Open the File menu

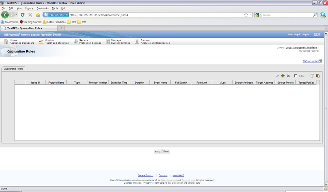click(x=3, y=8)
